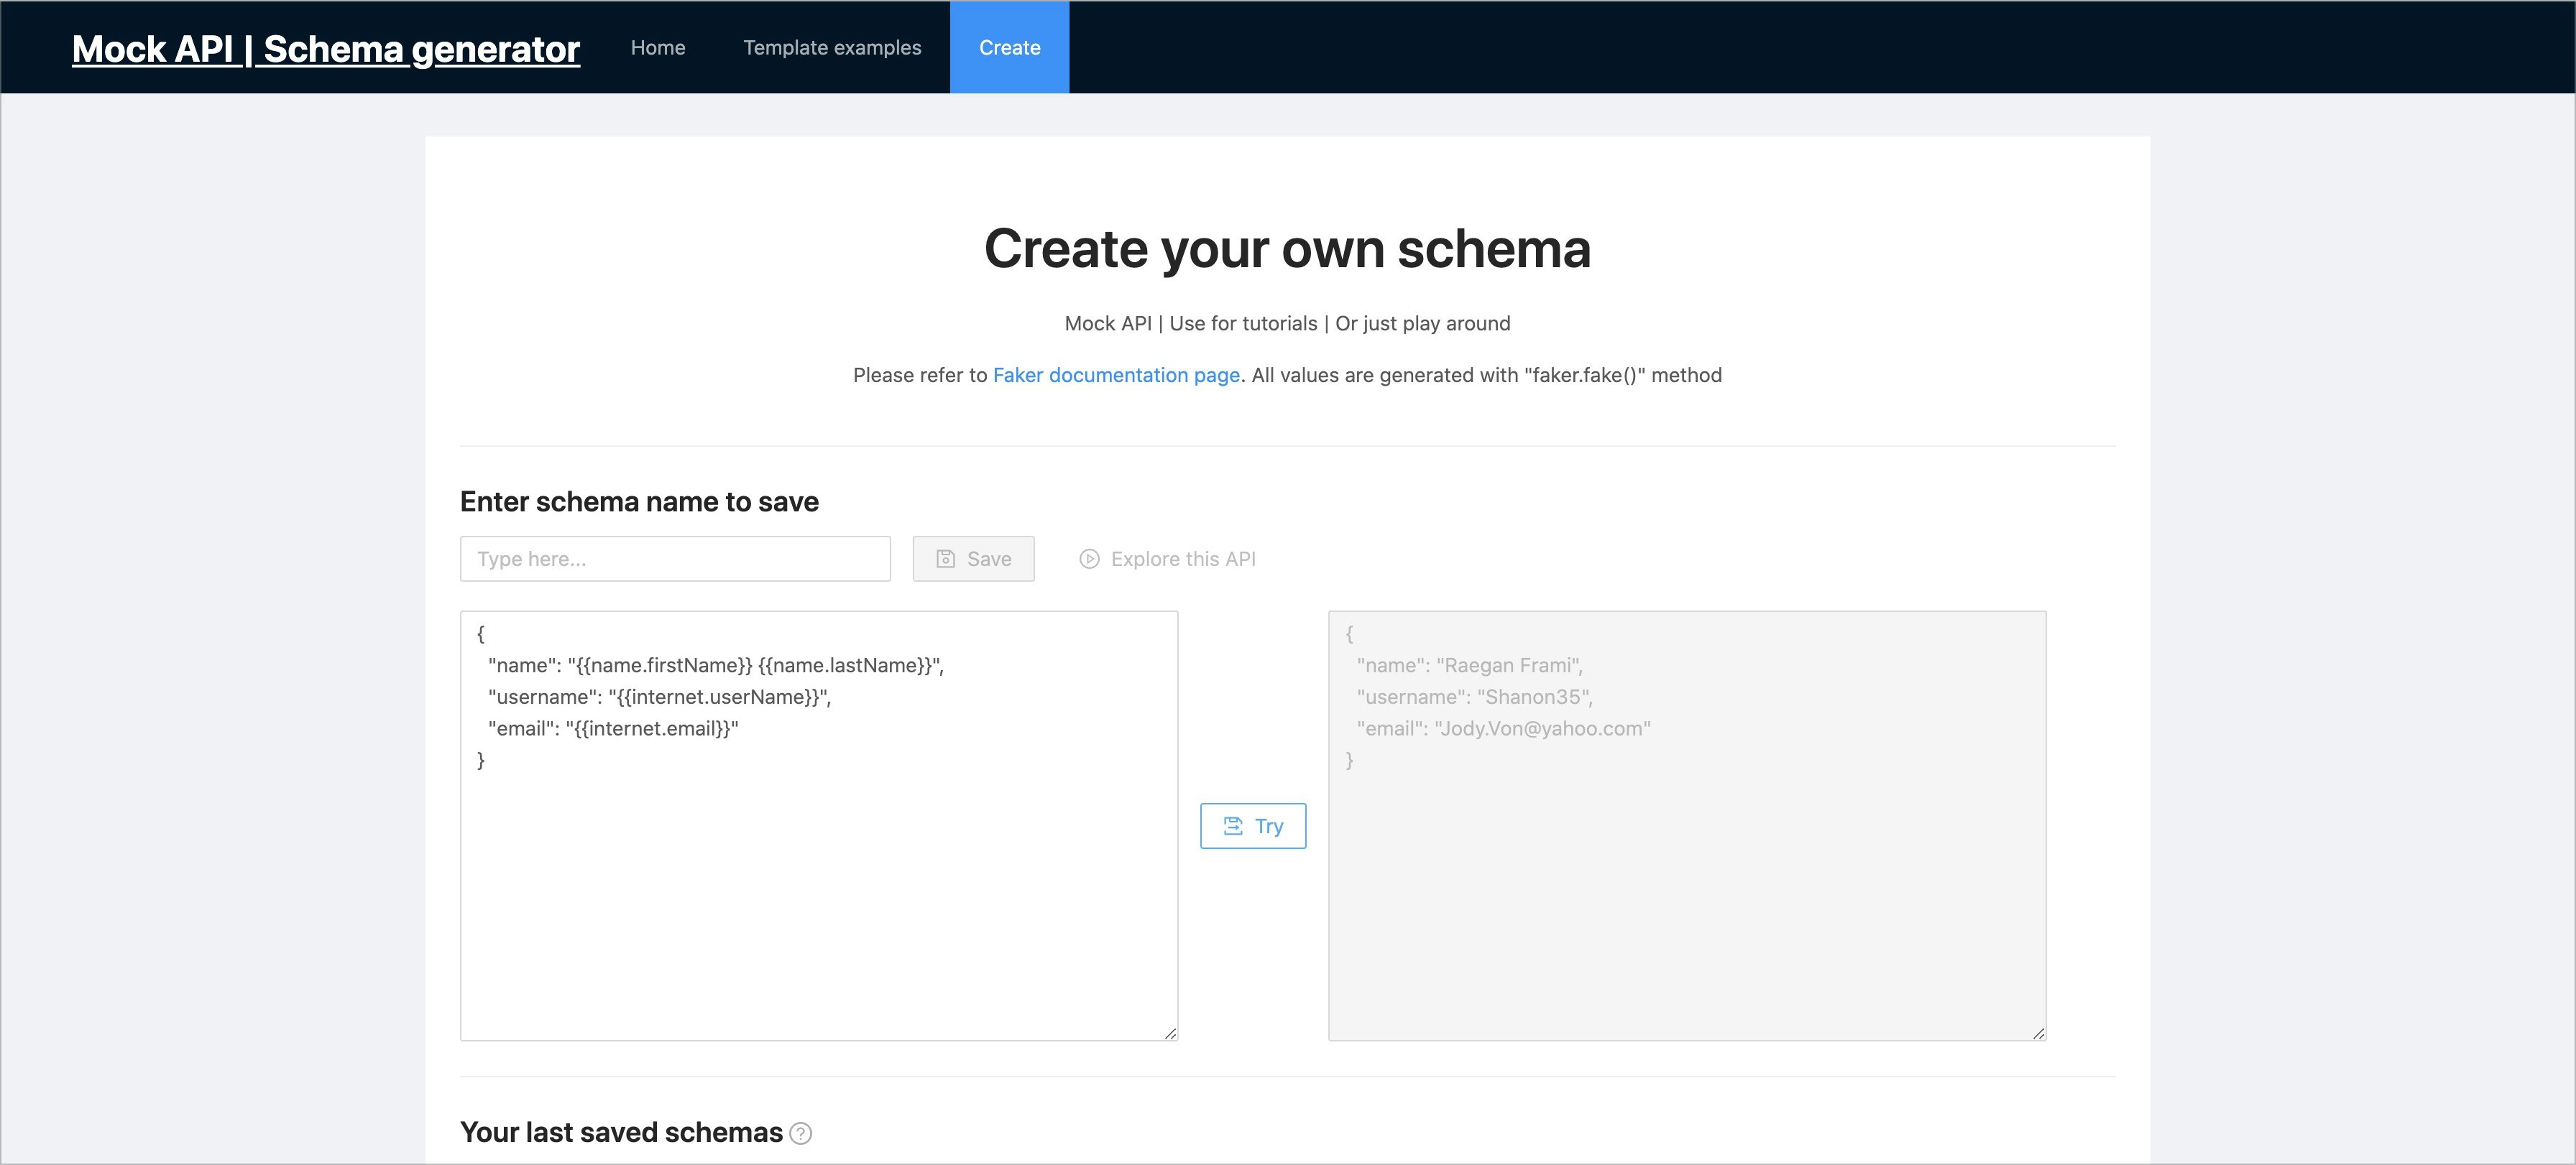Click the Explore this API button

tap(1167, 559)
